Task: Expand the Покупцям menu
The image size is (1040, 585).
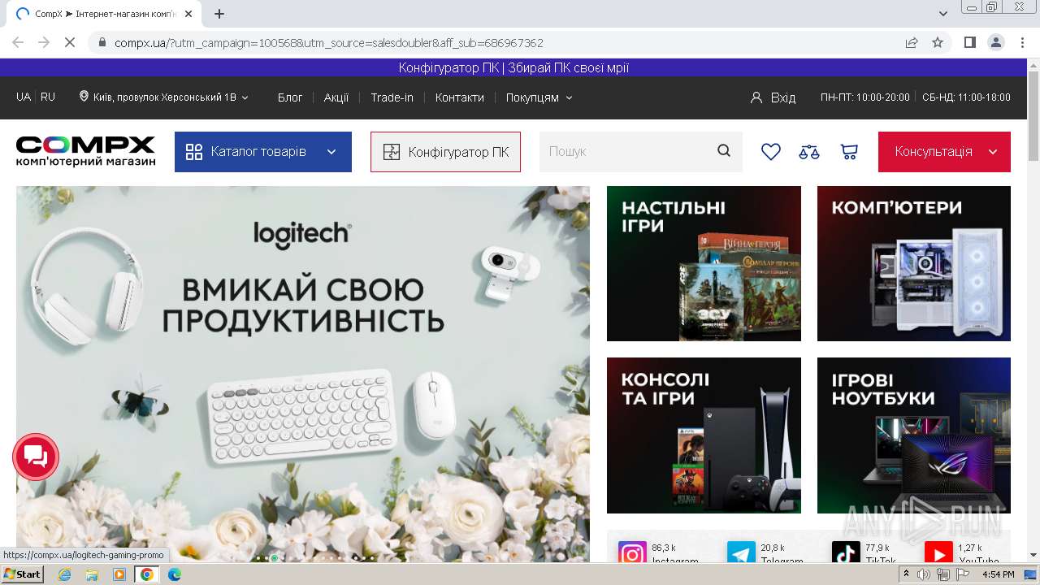Action: [x=539, y=97]
